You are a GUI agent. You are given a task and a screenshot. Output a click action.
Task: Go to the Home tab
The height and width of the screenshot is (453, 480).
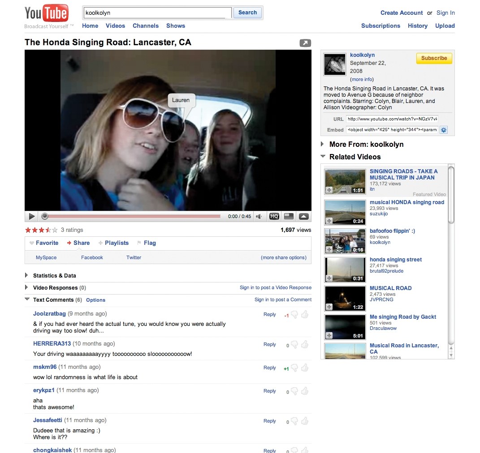coord(90,26)
